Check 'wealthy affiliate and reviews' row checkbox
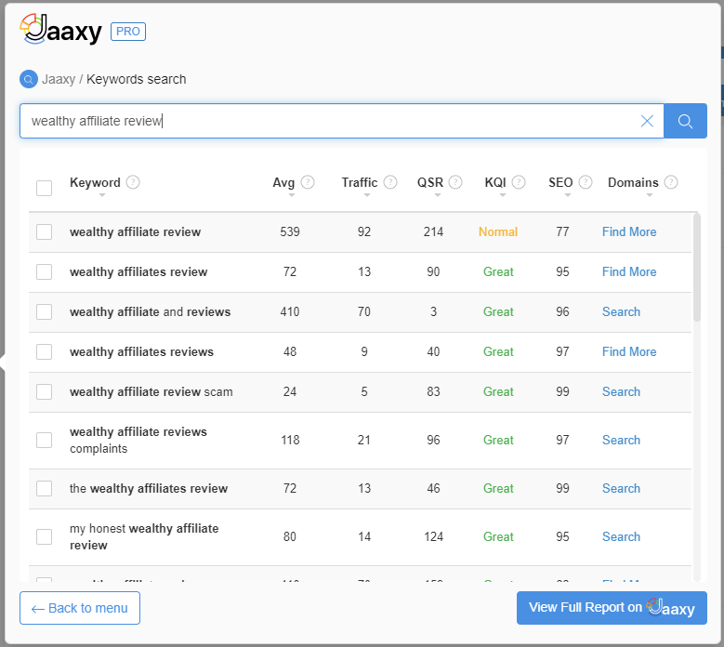The width and height of the screenshot is (724, 647). 45,311
